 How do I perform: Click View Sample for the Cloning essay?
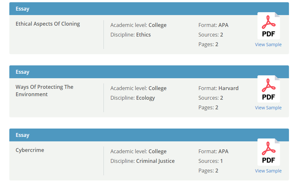tap(268, 45)
